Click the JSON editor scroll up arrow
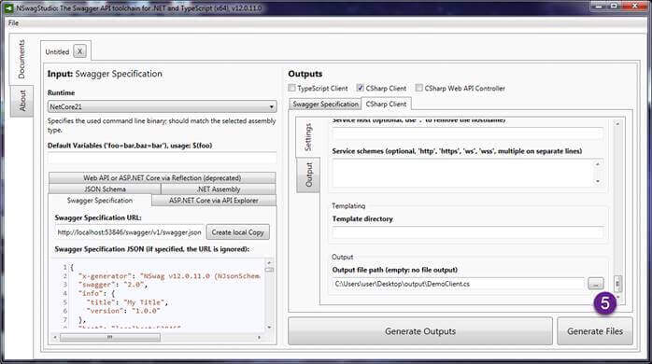Screen dimensions: 652x364 pyautogui.click(x=269, y=262)
